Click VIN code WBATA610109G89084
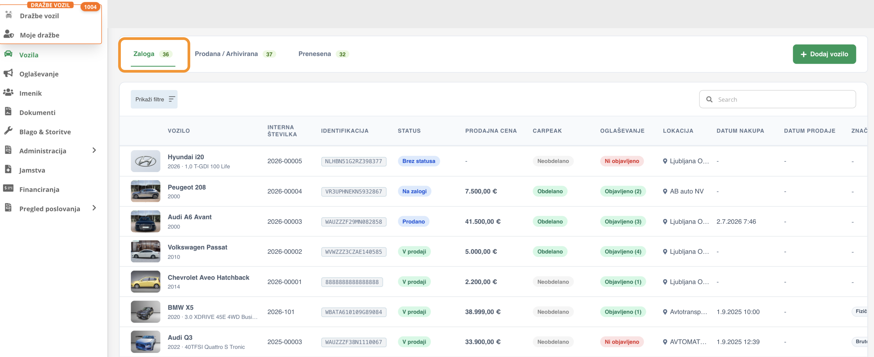The width and height of the screenshot is (874, 357). click(353, 312)
